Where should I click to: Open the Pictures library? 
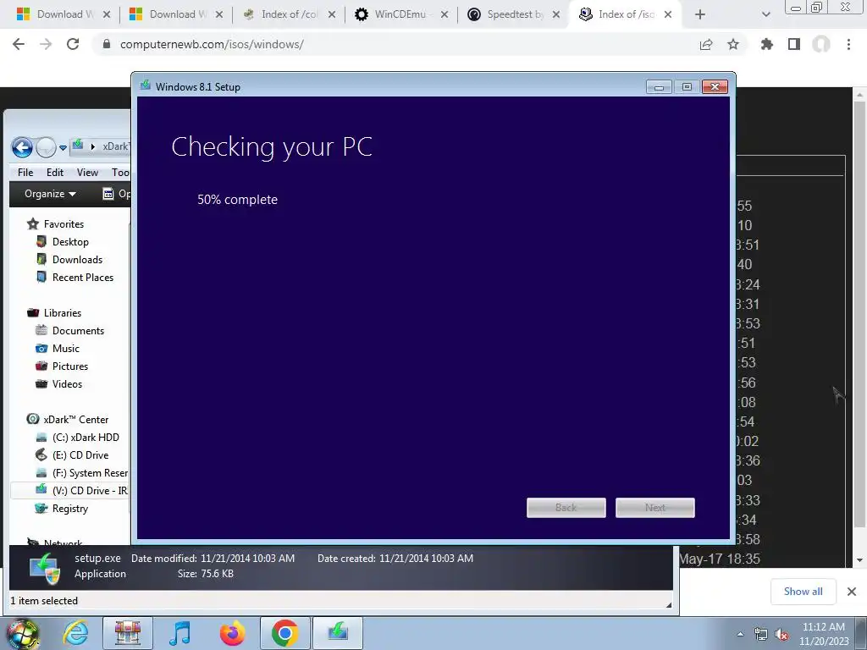click(69, 366)
